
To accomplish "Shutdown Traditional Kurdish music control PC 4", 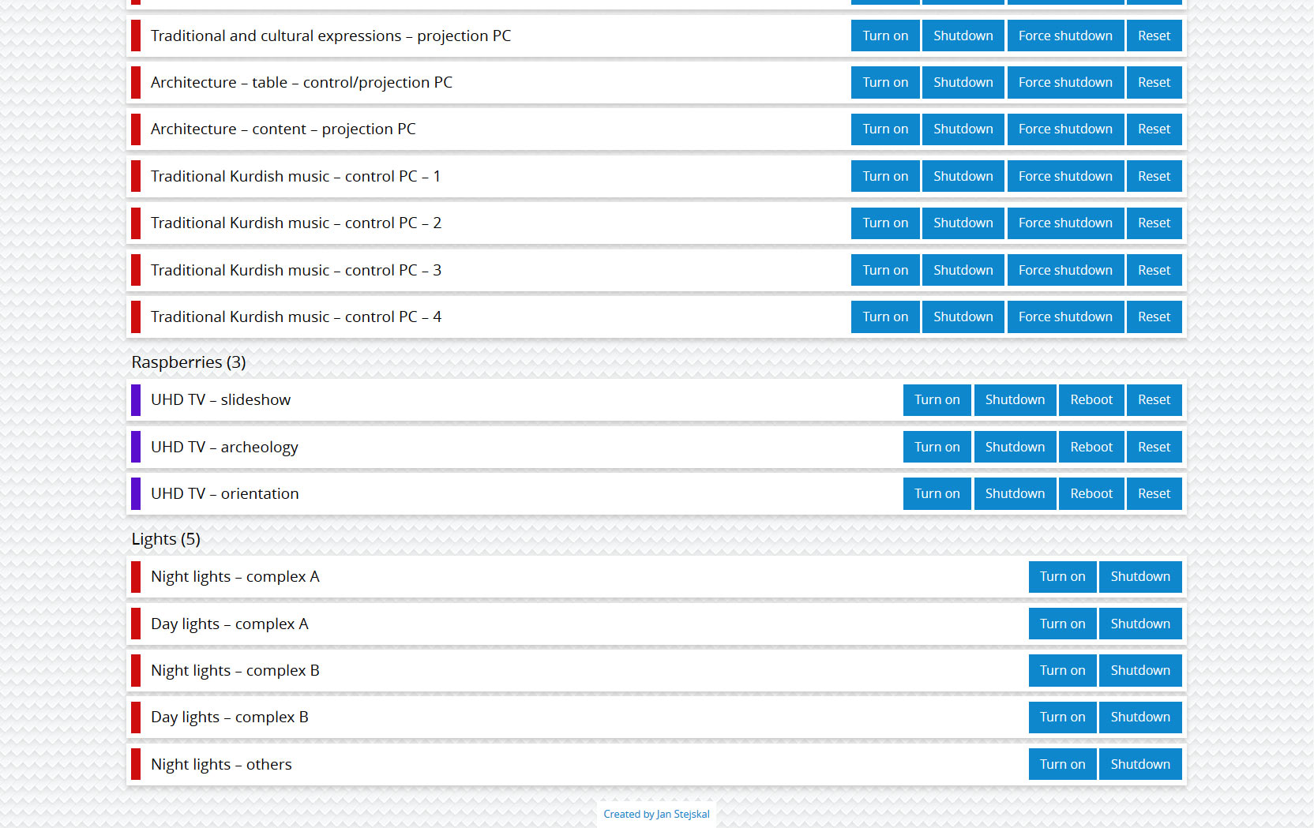I will (x=963, y=317).
